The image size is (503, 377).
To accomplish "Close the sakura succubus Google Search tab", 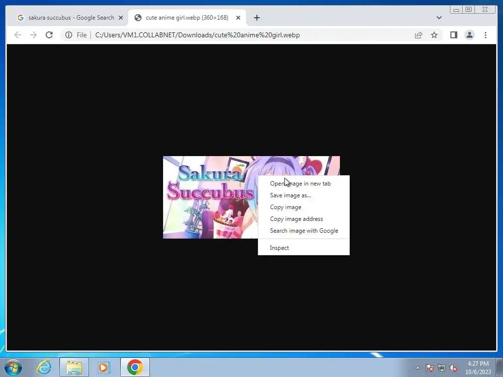I will (x=121, y=18).
